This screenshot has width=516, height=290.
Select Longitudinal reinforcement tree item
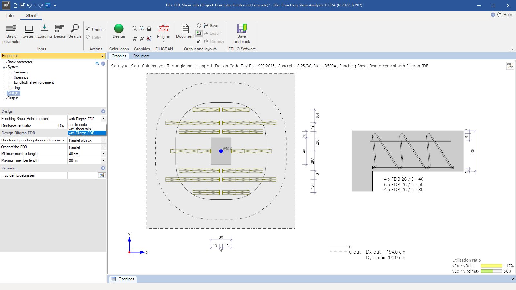coord(34,82)
